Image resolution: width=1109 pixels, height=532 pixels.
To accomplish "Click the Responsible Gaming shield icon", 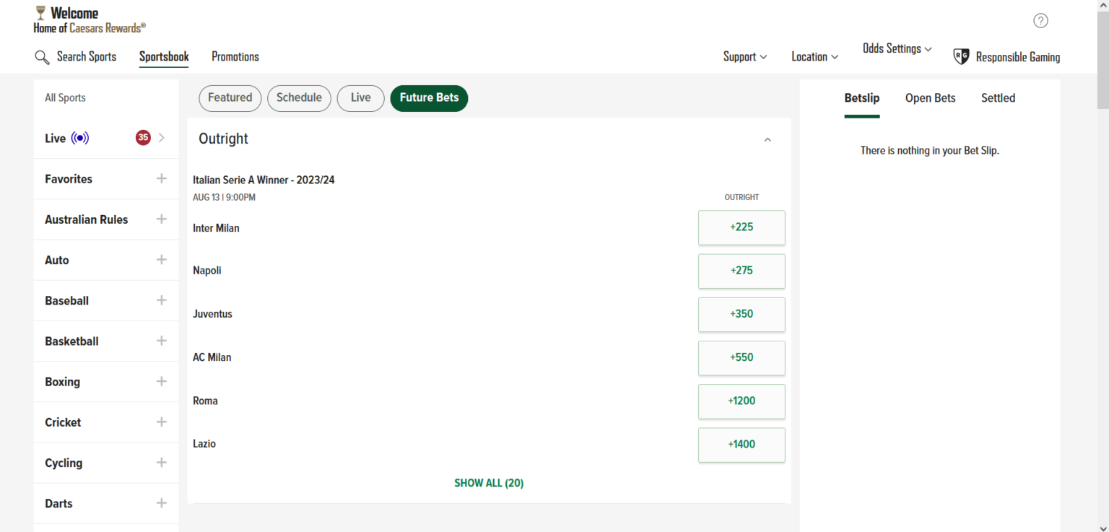I will pos(961,57).
